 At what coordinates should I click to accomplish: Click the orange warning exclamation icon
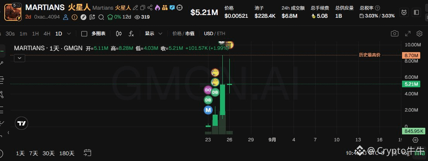[x=74, y=17]
